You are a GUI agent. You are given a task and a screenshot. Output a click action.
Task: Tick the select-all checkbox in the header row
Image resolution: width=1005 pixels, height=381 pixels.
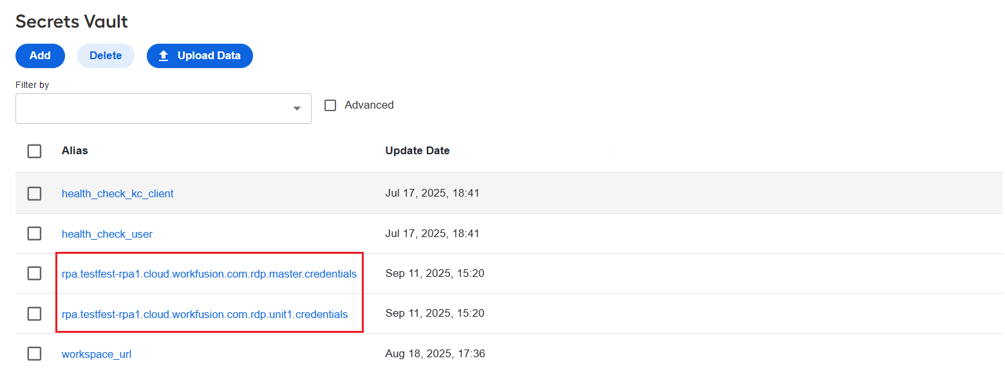pyautogui.click(x=35, y=151)
